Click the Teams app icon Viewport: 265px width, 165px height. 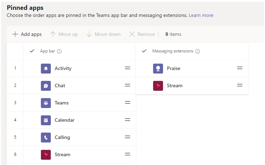tap(46, 103)
